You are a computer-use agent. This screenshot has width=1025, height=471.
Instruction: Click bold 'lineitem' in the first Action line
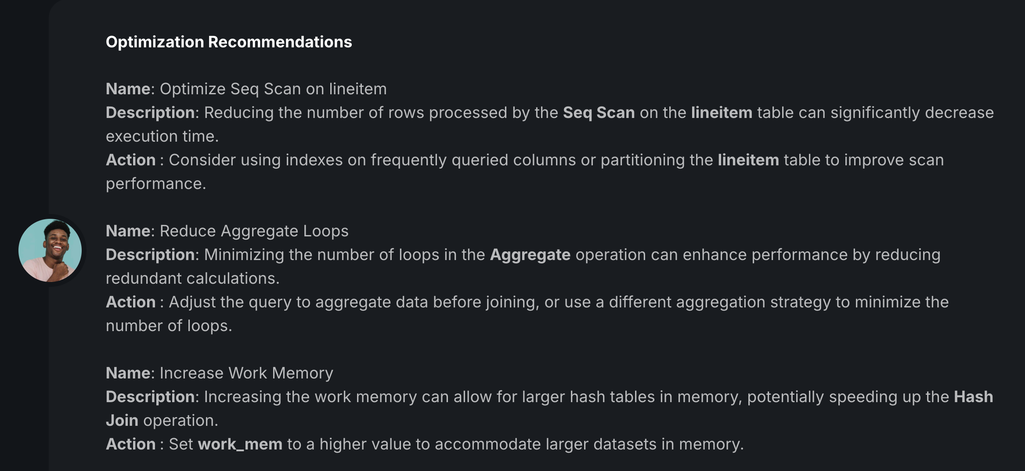click(x=748, y=160)
